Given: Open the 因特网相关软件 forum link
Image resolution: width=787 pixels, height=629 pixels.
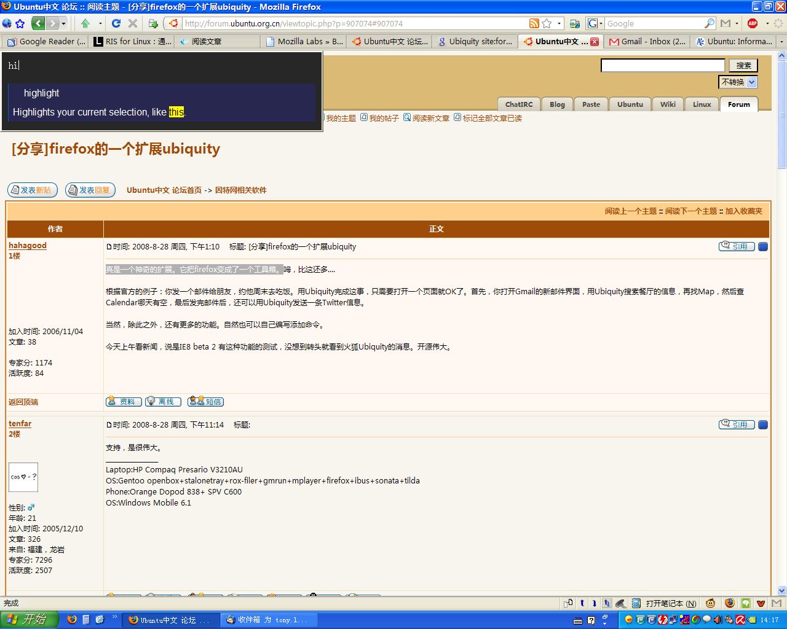Looking at the screenshot, I should point(241,190).
